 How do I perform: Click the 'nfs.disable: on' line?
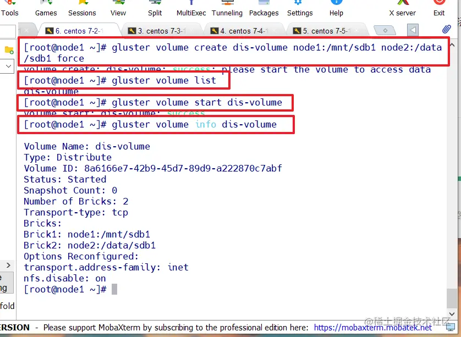[x=65, y=279]
